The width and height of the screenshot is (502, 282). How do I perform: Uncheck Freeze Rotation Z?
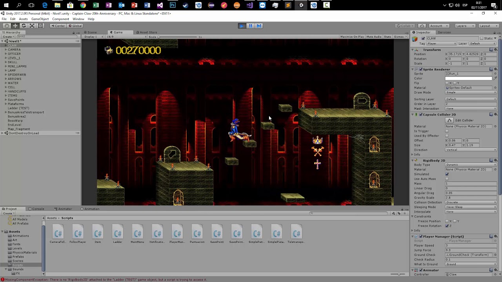click(447, 226)
